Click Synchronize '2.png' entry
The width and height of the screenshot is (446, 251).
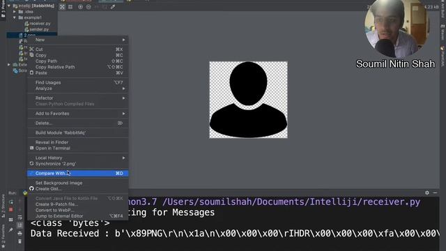click(77, 164)
